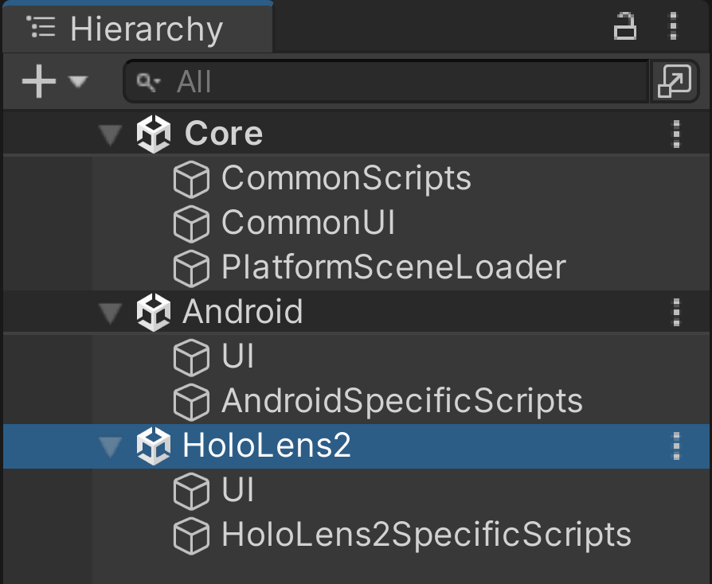
Task: Click the search magnifier filter icon
Action: coord(148,82)
